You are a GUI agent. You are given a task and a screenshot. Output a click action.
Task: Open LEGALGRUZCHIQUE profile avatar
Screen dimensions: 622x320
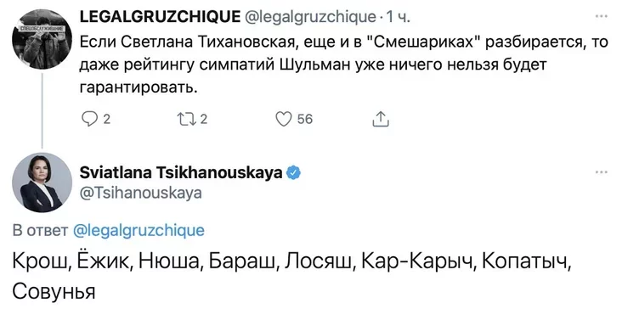(x=42, y=40)
